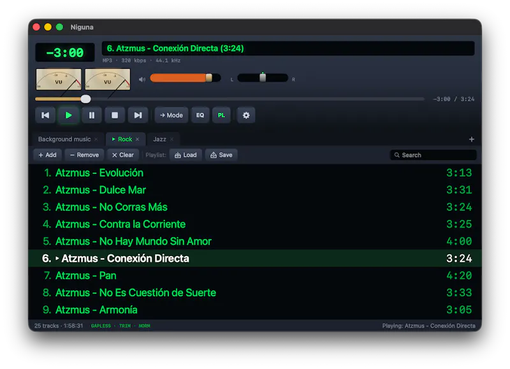Close the Jazz playlist tab
The width and height of the screenshot is (510, 369).
[171, 139]
